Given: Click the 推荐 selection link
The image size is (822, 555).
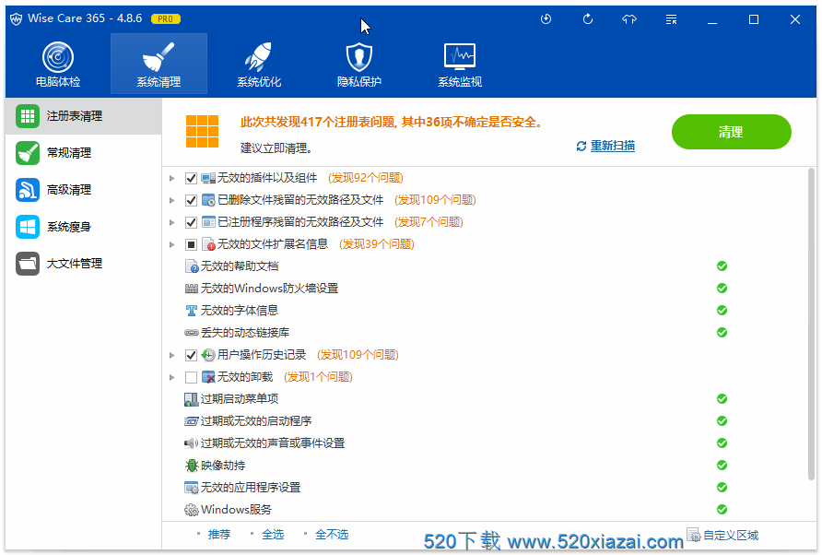Looking at the screenshot, I should pos(219,535).
